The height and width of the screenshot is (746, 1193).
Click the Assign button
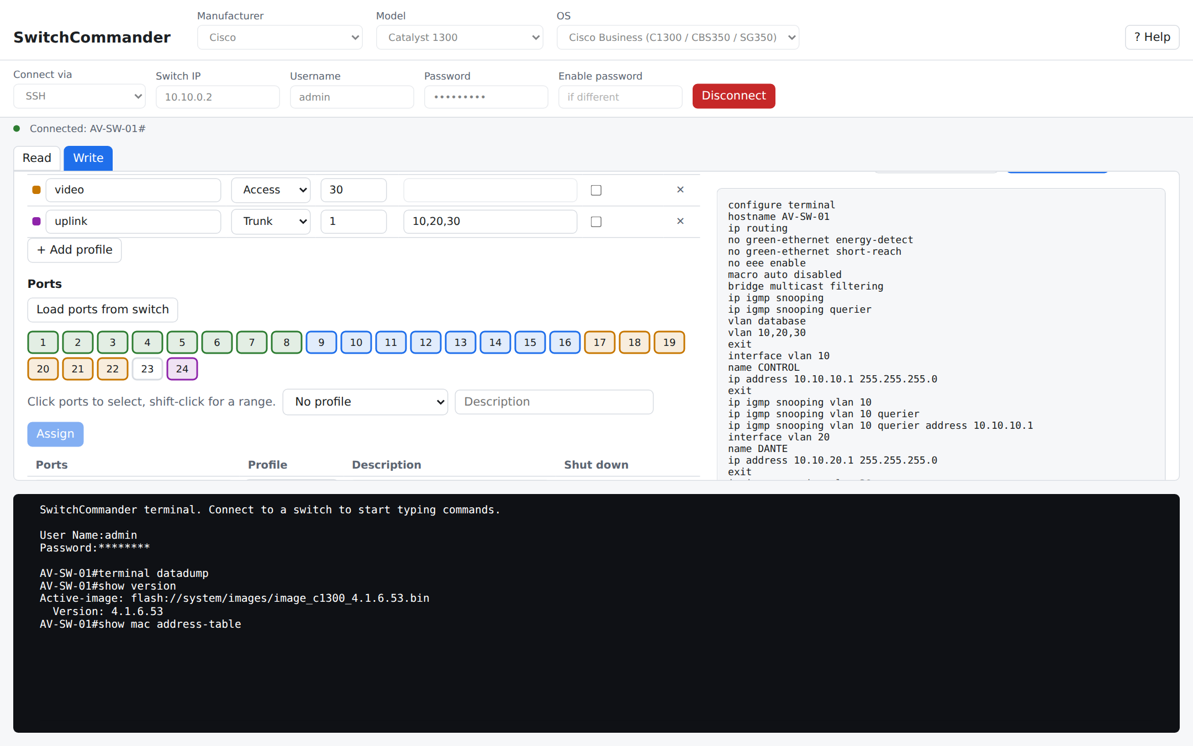pos(55,434)
